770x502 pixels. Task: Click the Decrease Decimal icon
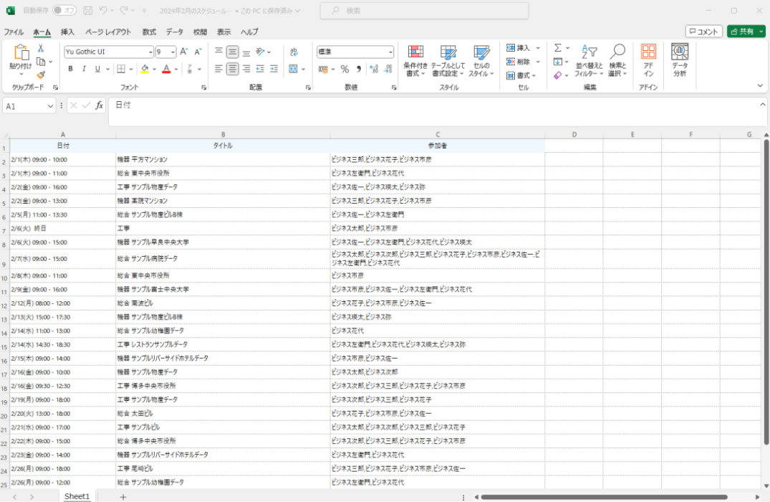point(388,70)
